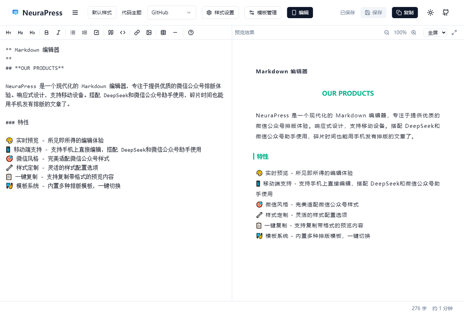Insert a task checklist item
Screen dimensions: 464x315
[x=97, y=33]
